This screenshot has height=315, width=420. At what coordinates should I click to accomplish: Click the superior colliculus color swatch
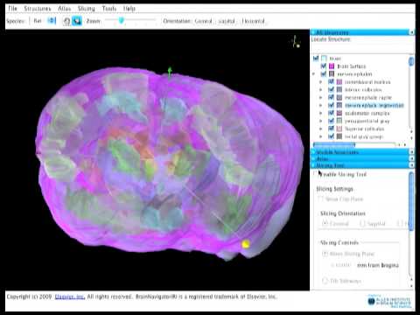[x=339, y=129]
